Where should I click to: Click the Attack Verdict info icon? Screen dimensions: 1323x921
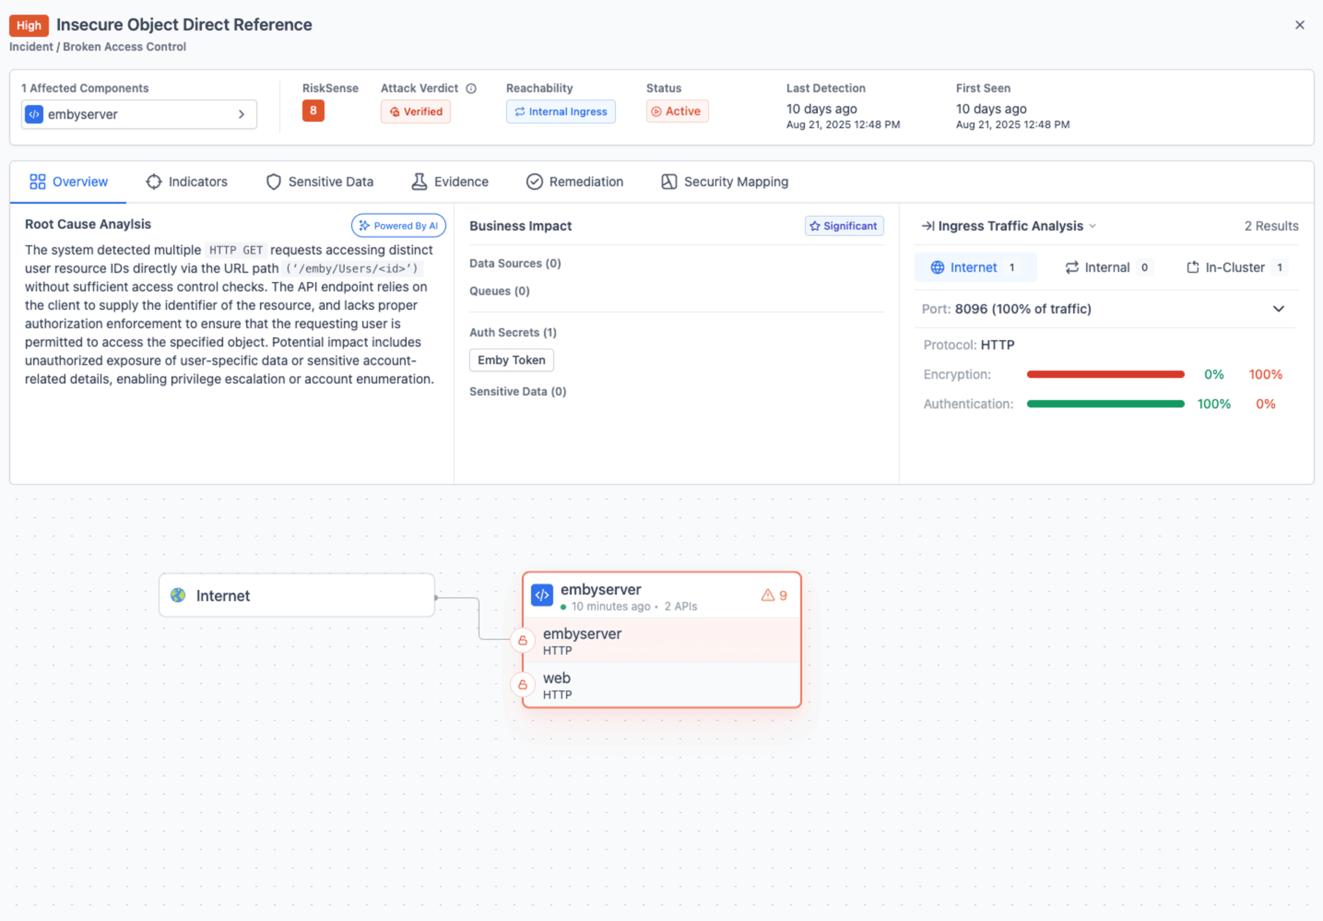[x=471, y=88]
